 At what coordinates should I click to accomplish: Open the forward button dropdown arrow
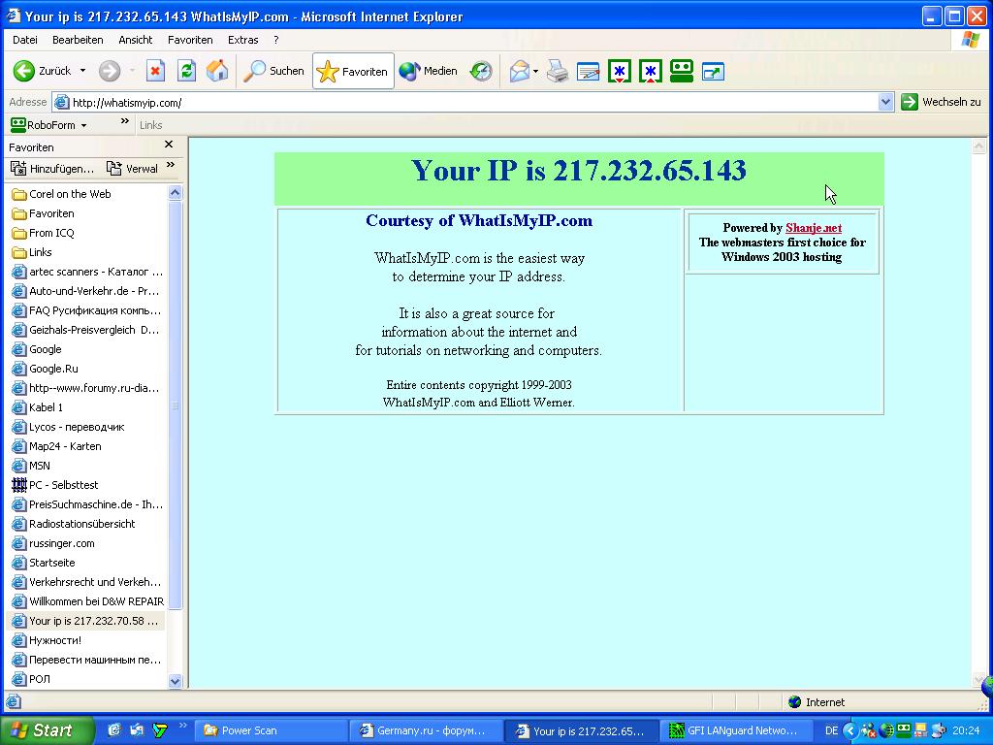(132, 71)
